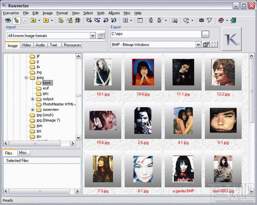The image size is (257, 205).
Task: Click the camera capture icon
Action: 201,20
